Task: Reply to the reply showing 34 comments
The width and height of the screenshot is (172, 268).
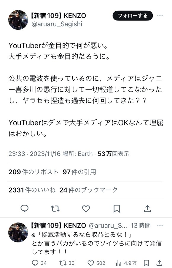Action: [x=36, y=263]
